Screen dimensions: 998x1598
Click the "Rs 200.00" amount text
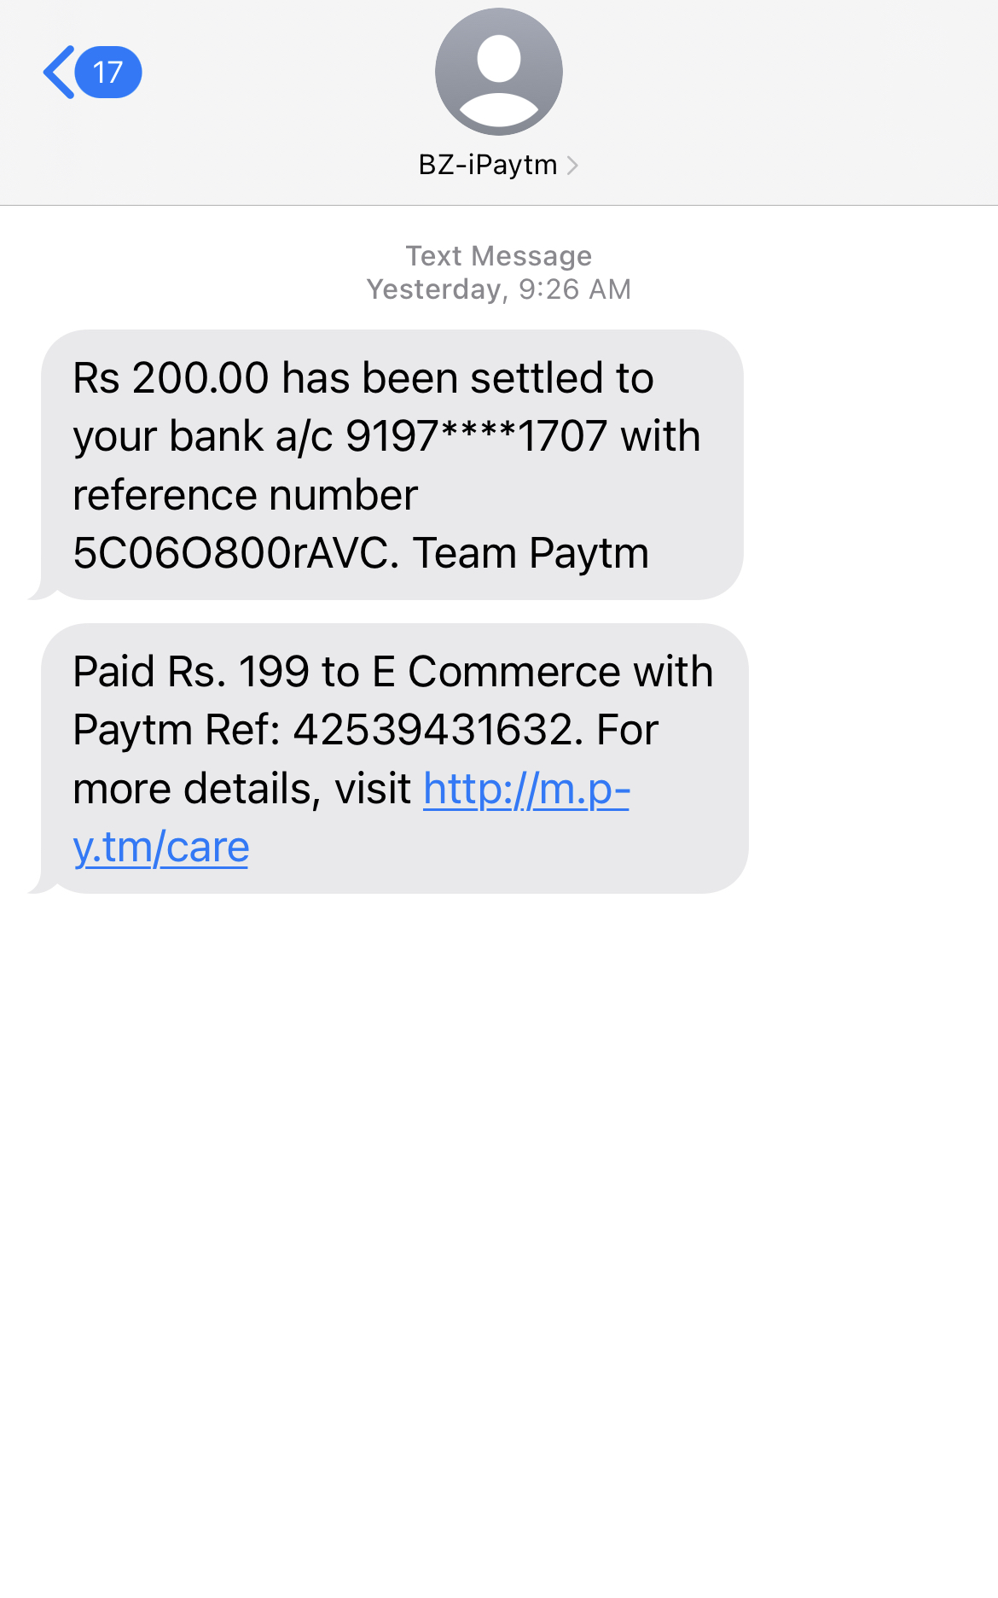click(171, 378)
